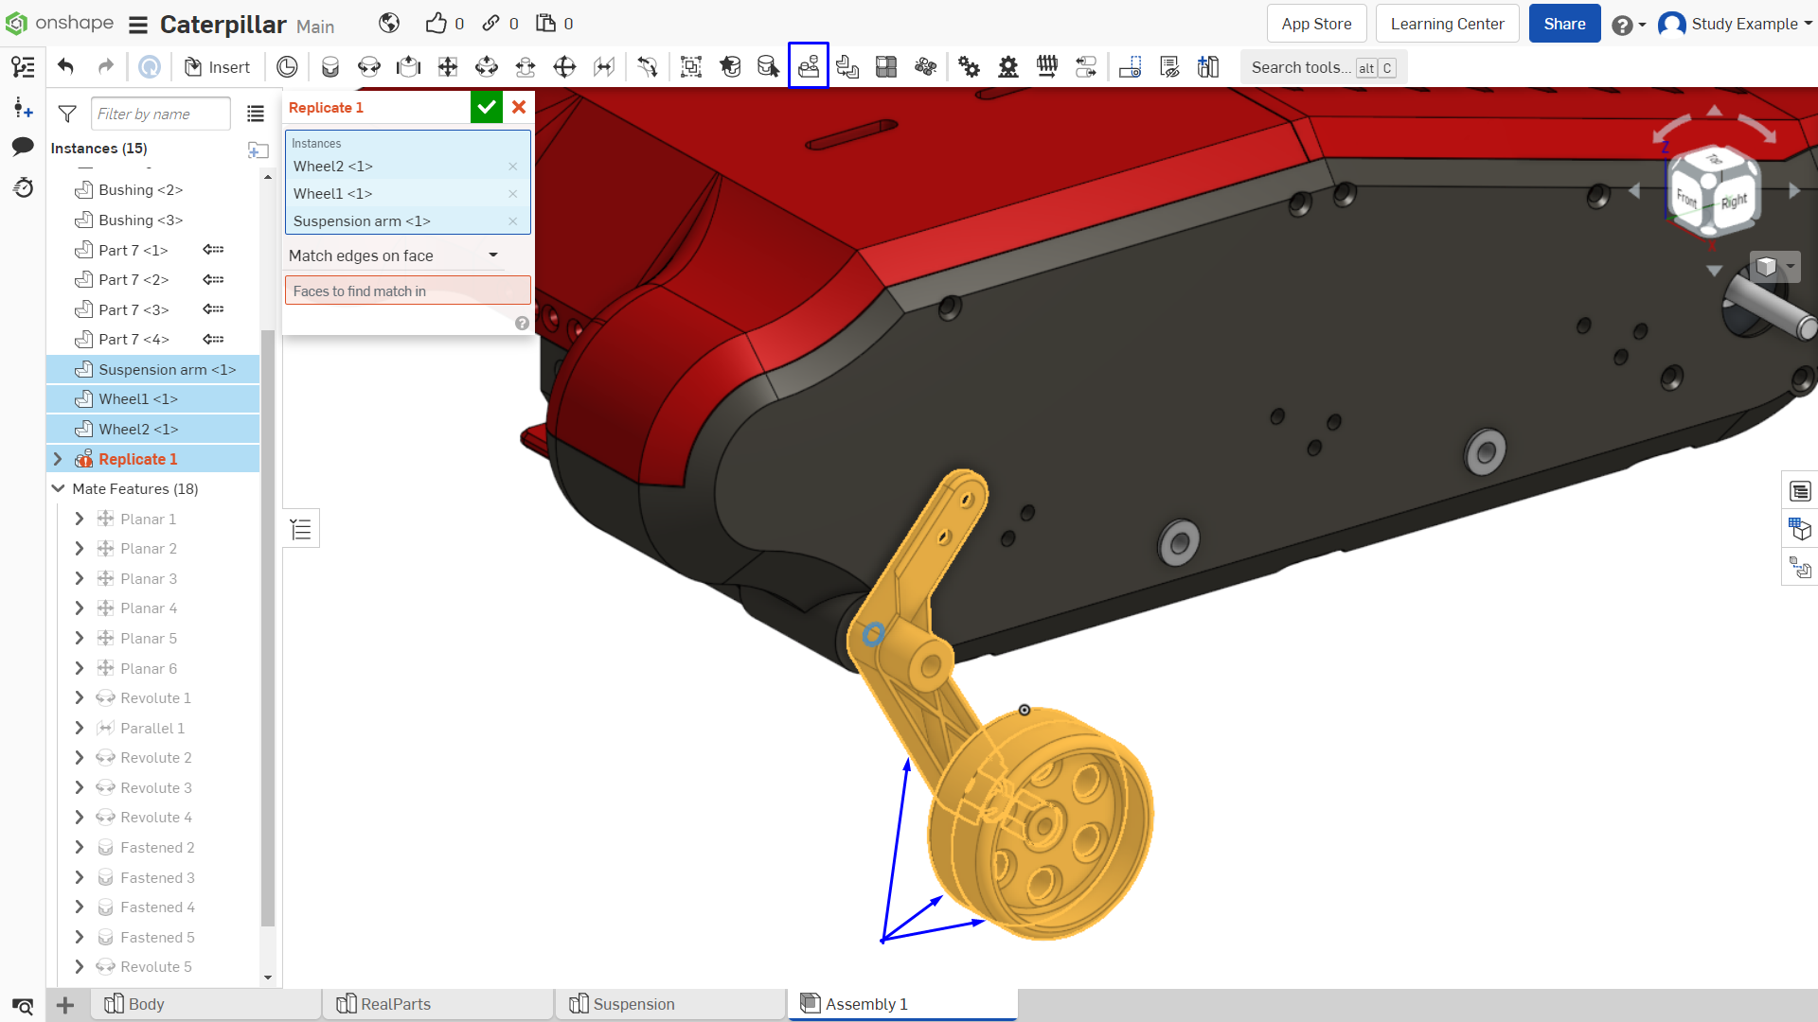Collapse the Mate Features (18) section
Viewport: 1818px width, 1022px height.
[x=58, y=489]
